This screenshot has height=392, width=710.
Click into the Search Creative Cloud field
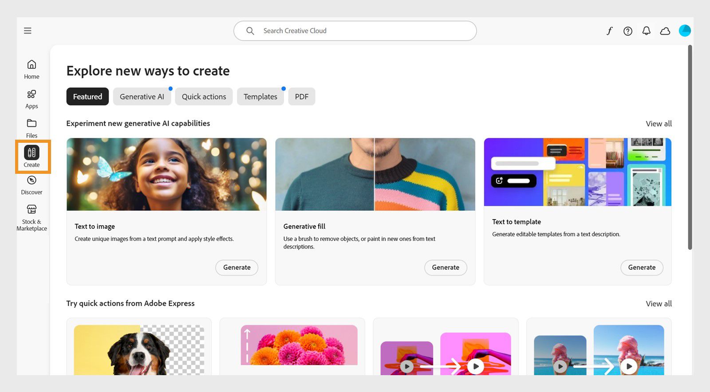[x=355, y=31]
